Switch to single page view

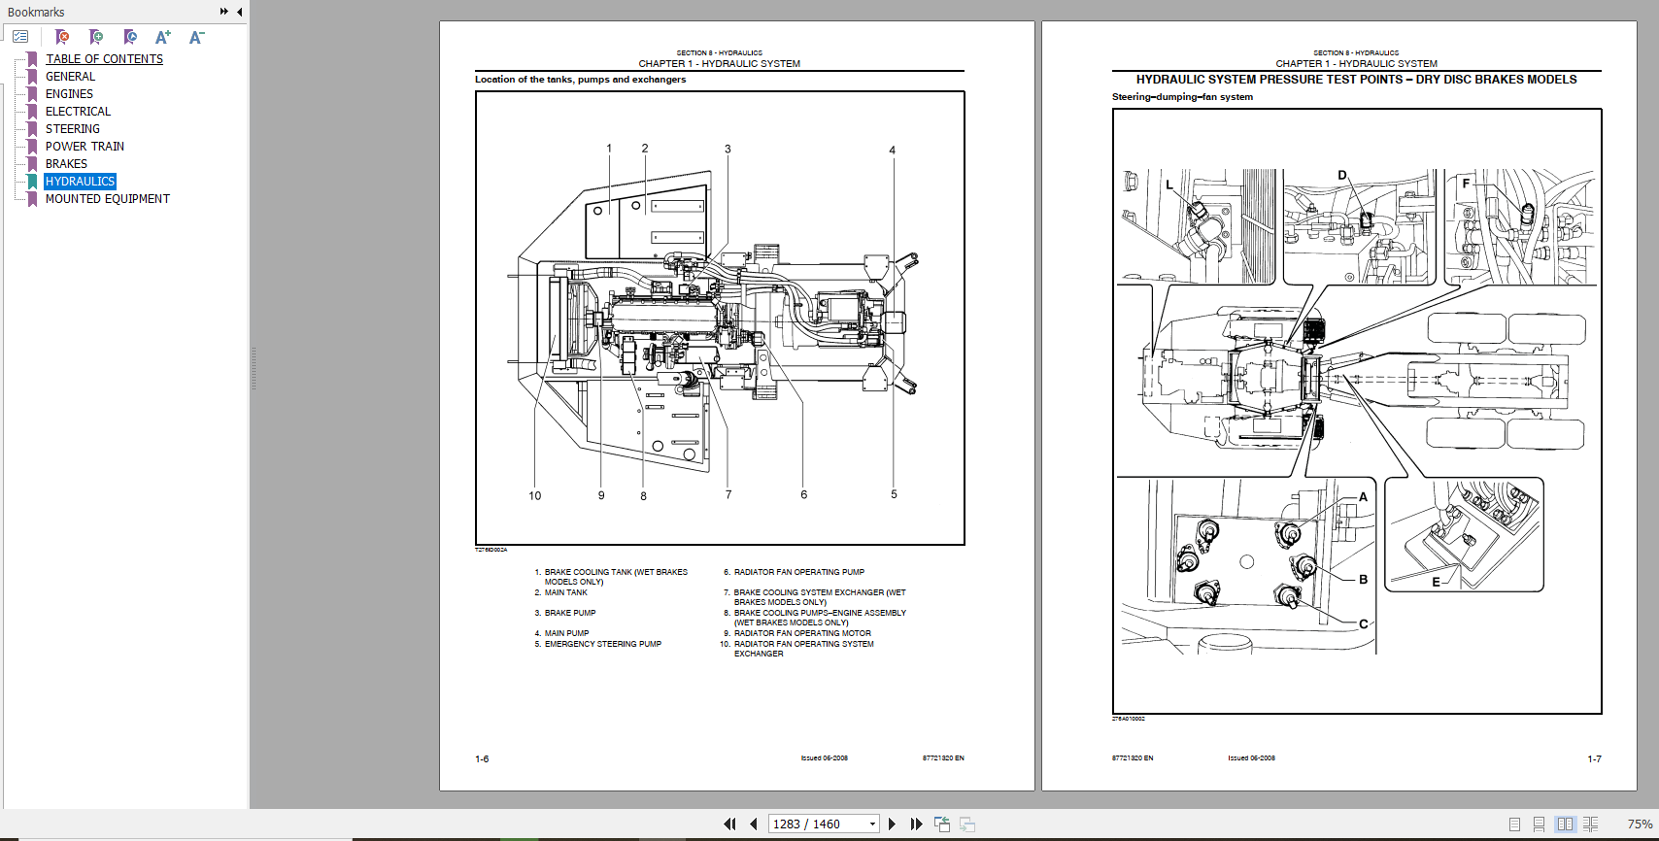coord(1514,824)
